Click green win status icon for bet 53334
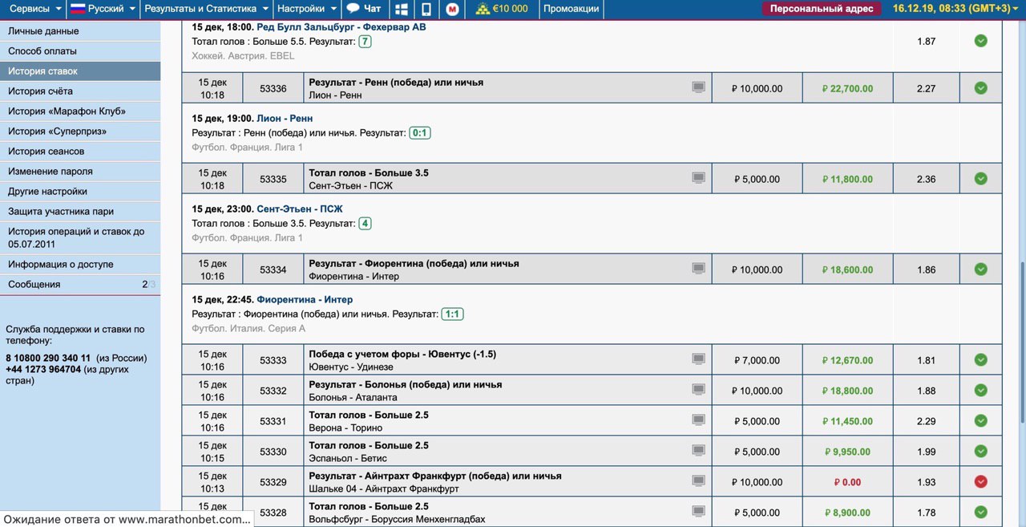Viewport: 1026px width, 527px height. (980, 270)
